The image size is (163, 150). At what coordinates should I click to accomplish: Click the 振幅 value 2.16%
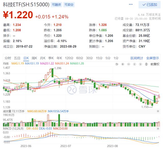click(17, 41)
